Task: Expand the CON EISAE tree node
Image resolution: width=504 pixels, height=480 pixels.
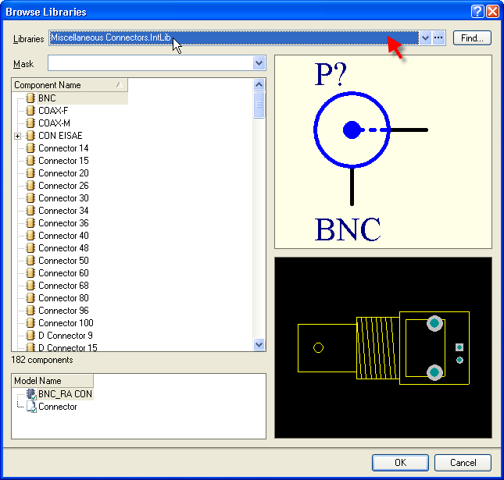Action: tap(17, 136)
